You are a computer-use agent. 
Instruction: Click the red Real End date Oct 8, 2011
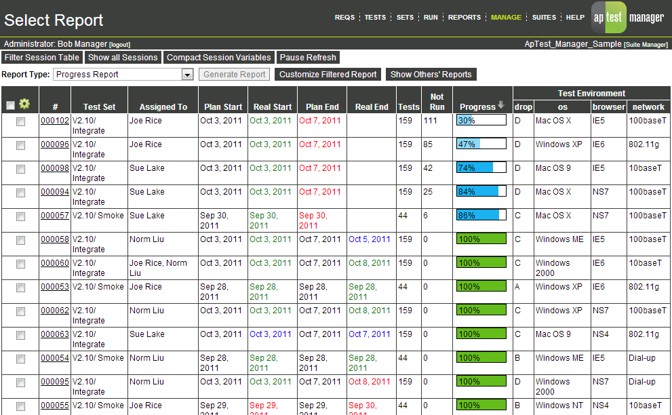click(370, 382)
